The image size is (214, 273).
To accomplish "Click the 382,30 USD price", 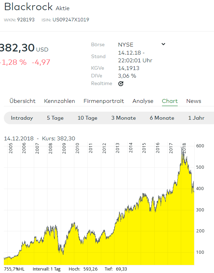I will click(x=24, y=48).
